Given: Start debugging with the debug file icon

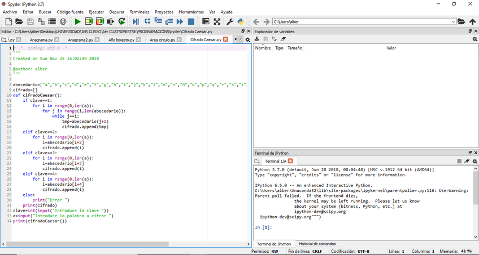Looking at the screenshot, I should pyautogui.click(x=136, y=22).
